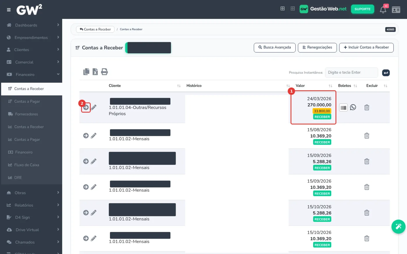
Task: Export table to Excel file icon
Action: point(95,72)
